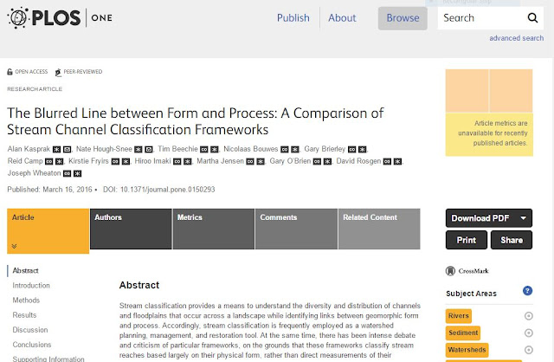
Task: Toggle the circle button beside Watersheds
Action: coord(528,349)
